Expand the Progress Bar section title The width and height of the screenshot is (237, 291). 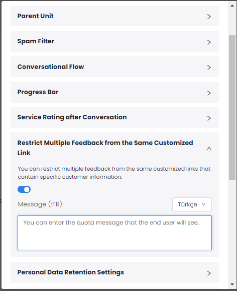pos(38,92)
